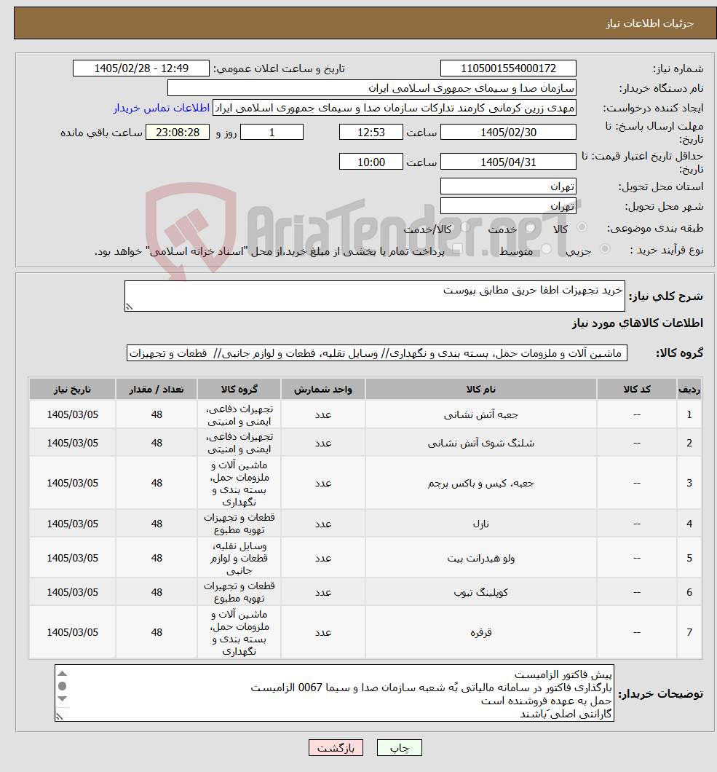Click the request creator name field
Viewport: 717px width, 772px height.
(x=395, y=108)
